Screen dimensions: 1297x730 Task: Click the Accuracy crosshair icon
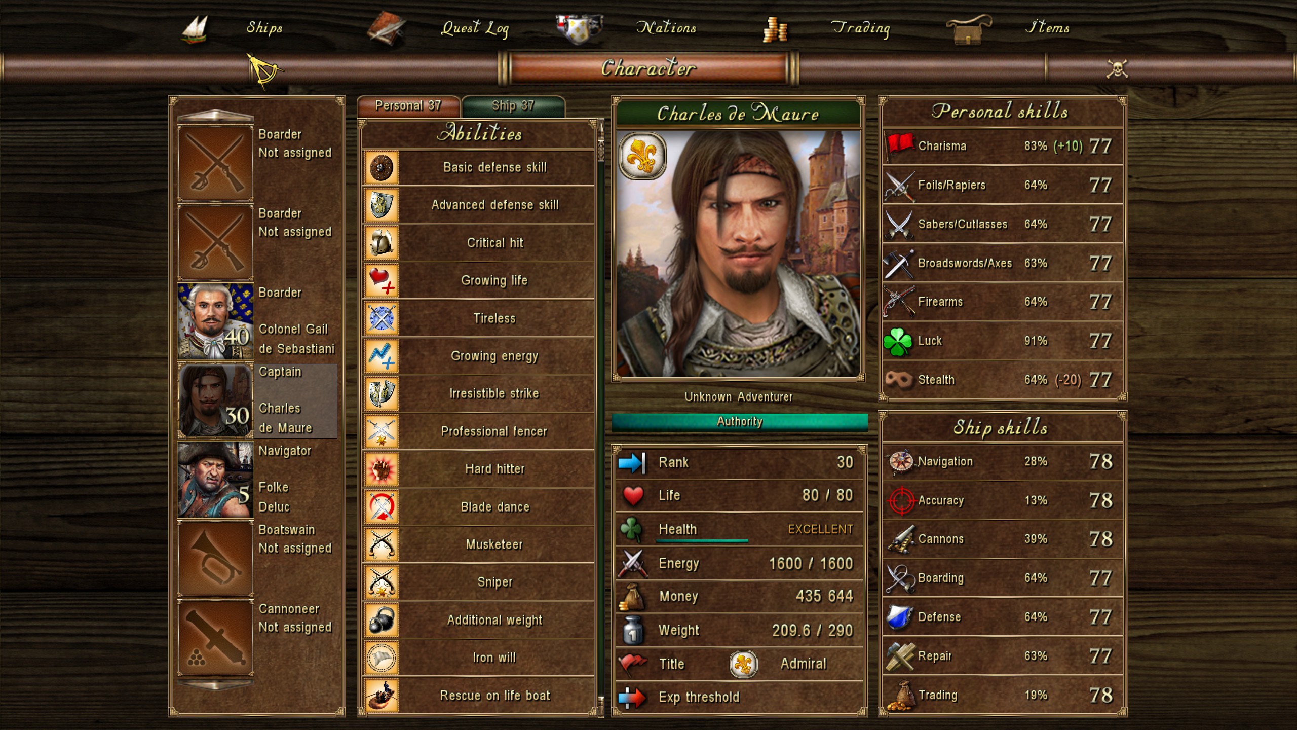pyautogui.click(x=901, y=501)
